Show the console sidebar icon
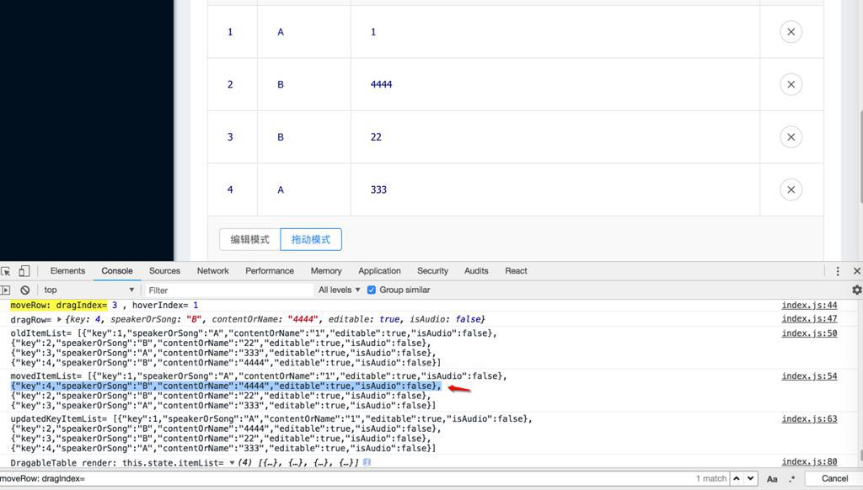Screen dimensions: 863x490 pyautogui.click(x=6, y=290)
